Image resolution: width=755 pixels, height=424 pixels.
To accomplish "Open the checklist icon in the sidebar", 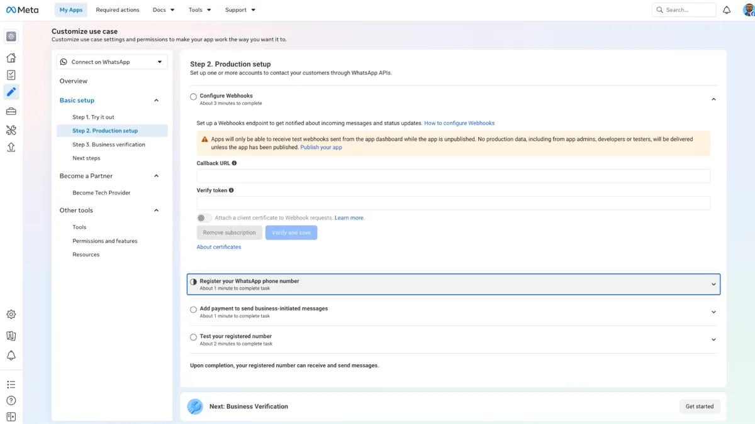I will coord(11,75).
